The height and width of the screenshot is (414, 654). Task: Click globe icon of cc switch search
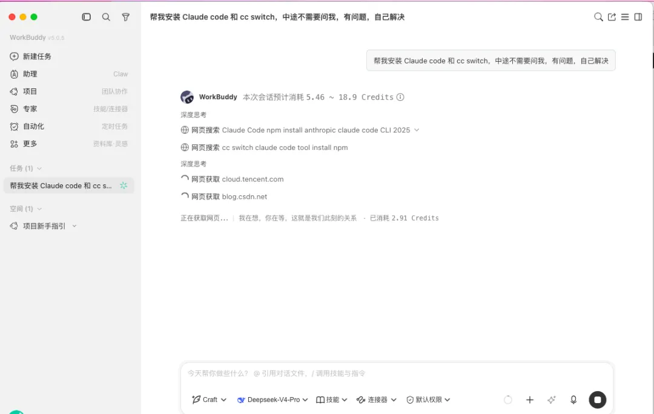[185, 147]
